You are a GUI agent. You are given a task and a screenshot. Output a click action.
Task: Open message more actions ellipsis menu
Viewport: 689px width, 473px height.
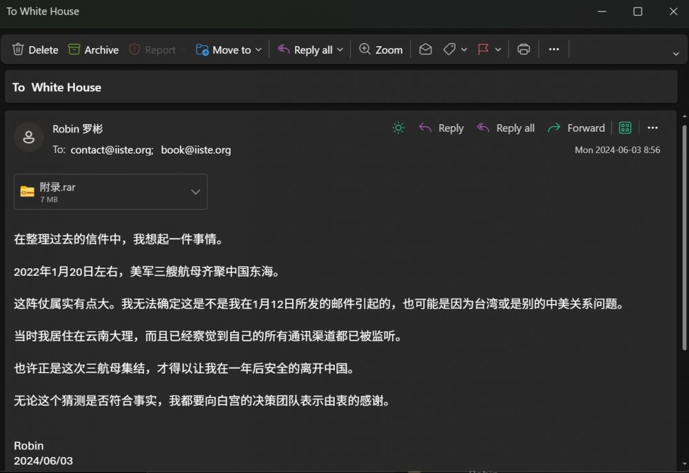[652, 128]
